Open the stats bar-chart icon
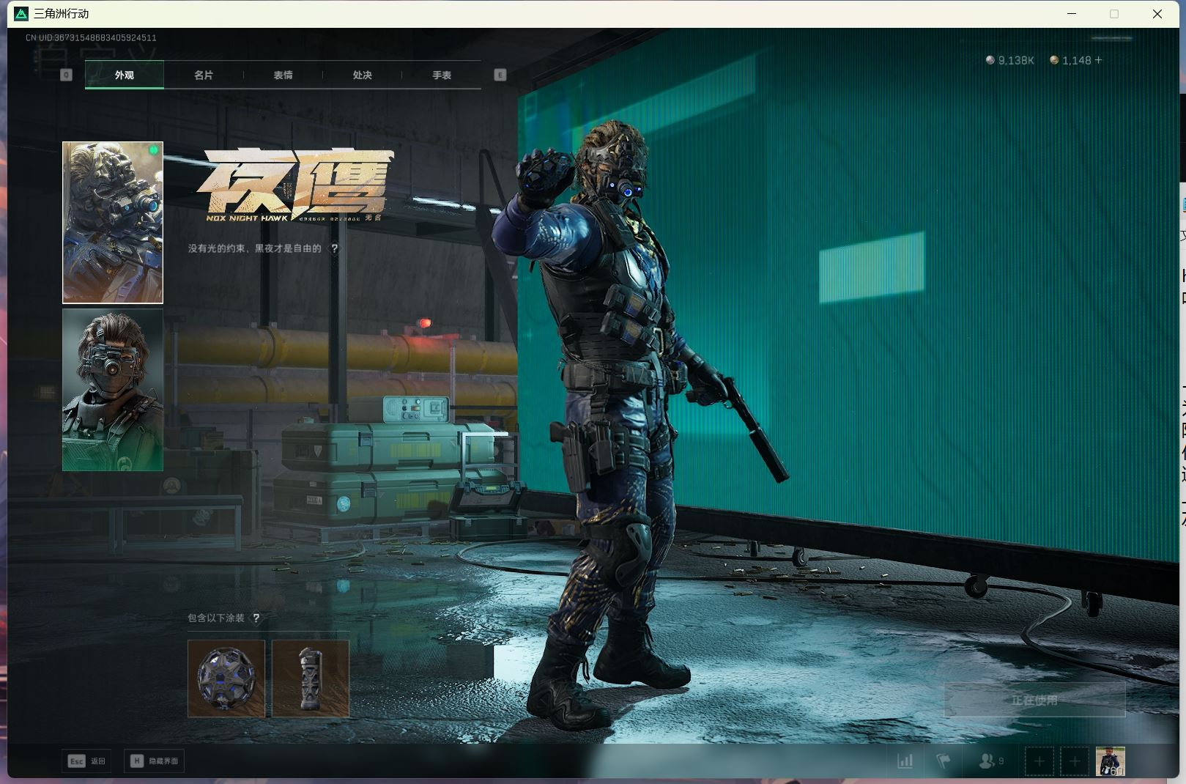Image resolution: width=1186 pixels, height=784 pixels. click(x=905, y=761)
